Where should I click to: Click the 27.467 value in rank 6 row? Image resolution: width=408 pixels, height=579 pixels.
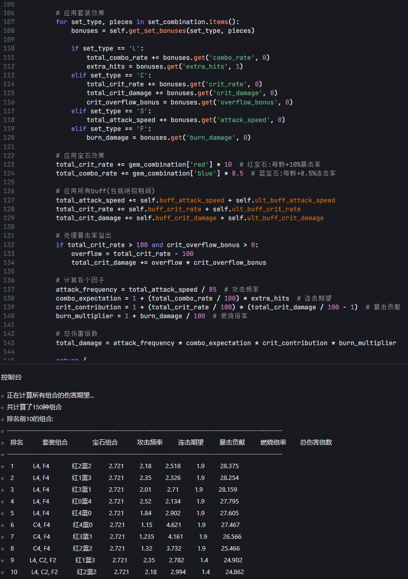coord(230,525)
